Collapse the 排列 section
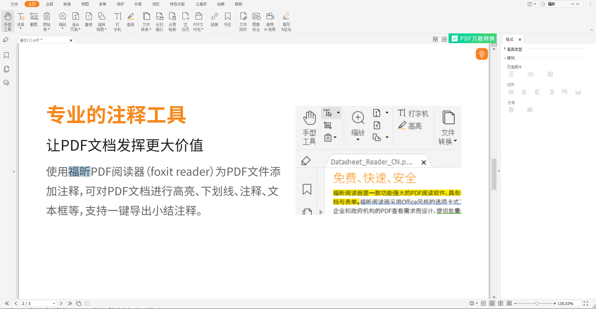The image size is (596, 309). pos(505,58)
